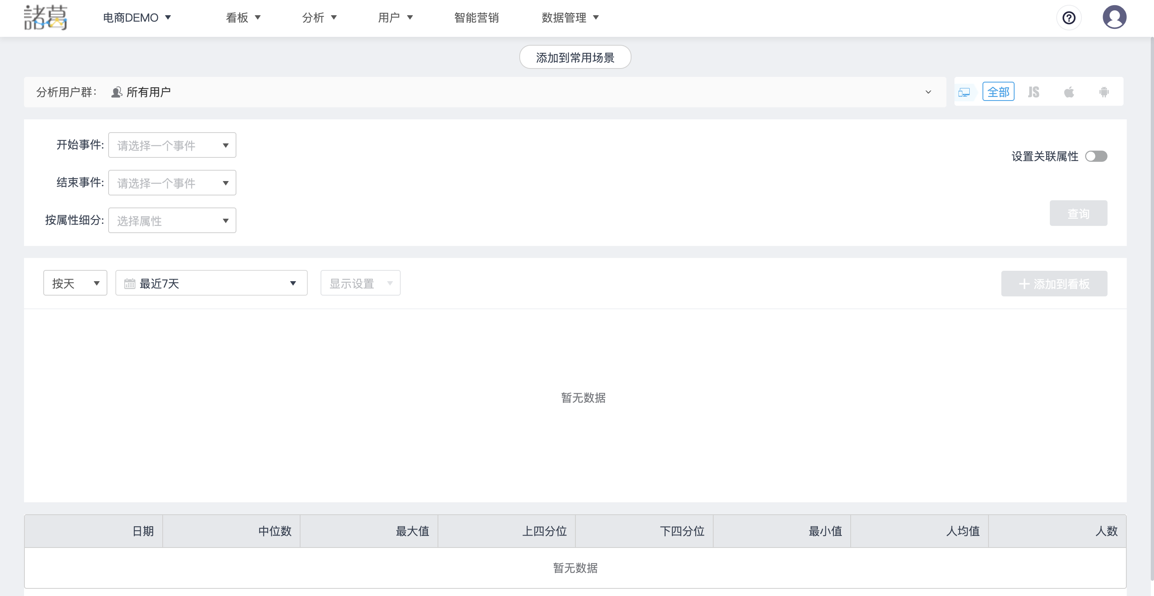Click the 查询 query button

click(1078, 213)
